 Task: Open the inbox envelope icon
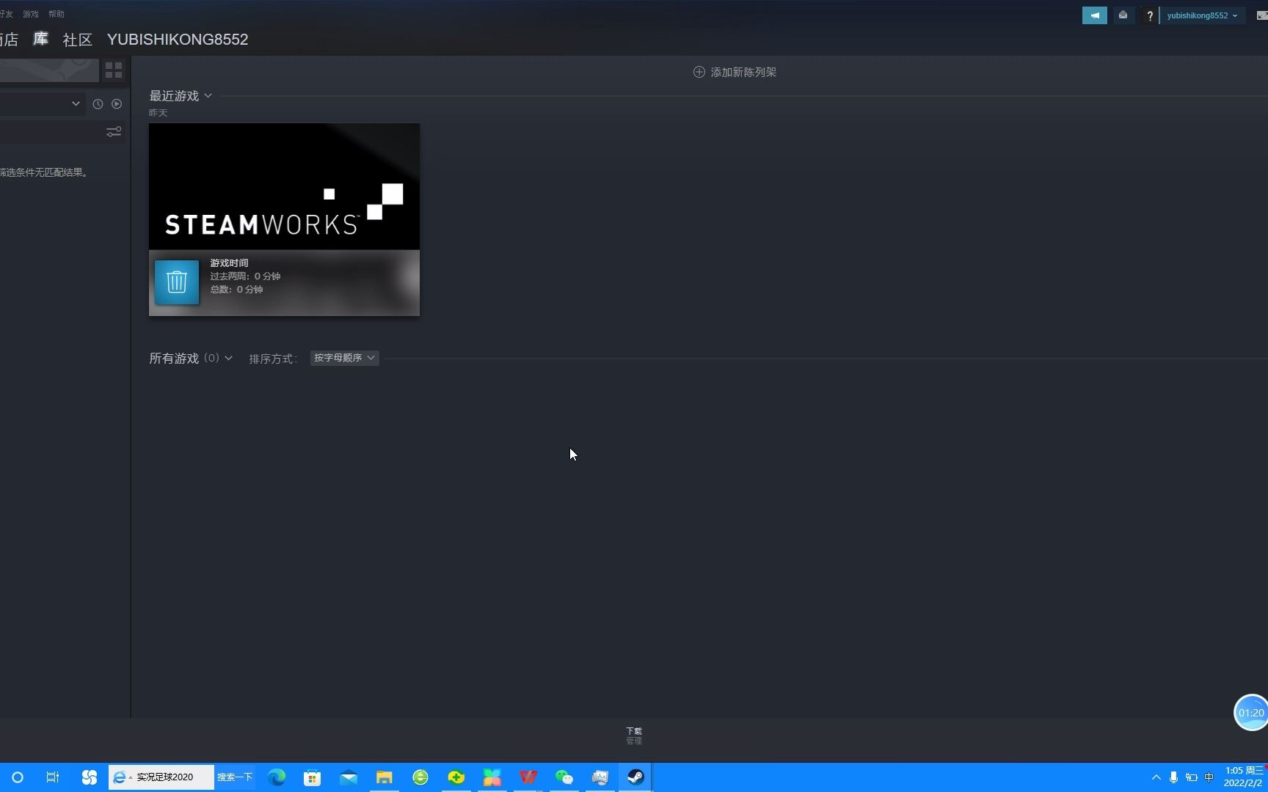pos(1123,15)
